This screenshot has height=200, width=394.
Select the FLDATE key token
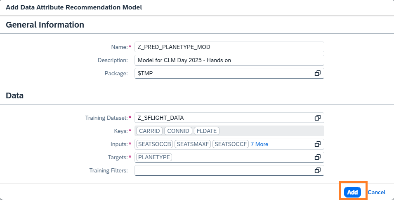click(x=206, y=131)
